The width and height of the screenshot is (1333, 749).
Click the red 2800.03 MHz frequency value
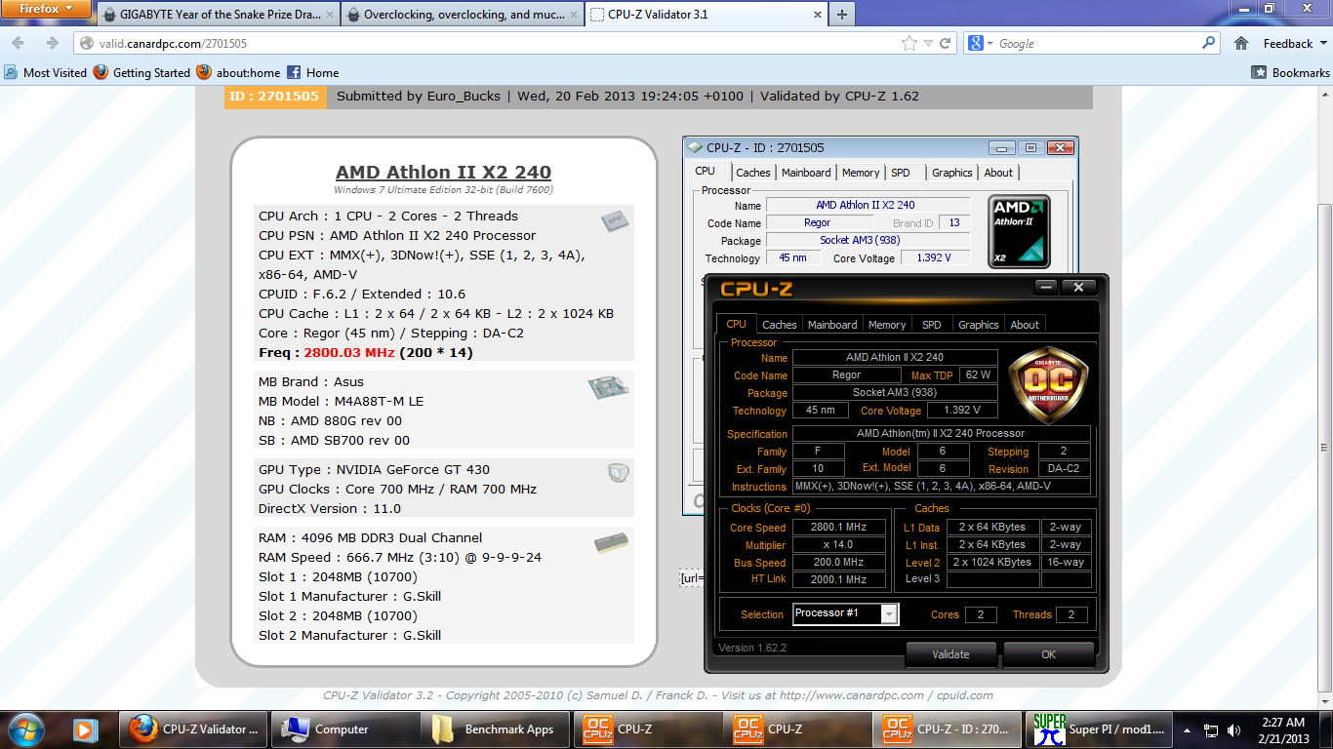(349, 352)
